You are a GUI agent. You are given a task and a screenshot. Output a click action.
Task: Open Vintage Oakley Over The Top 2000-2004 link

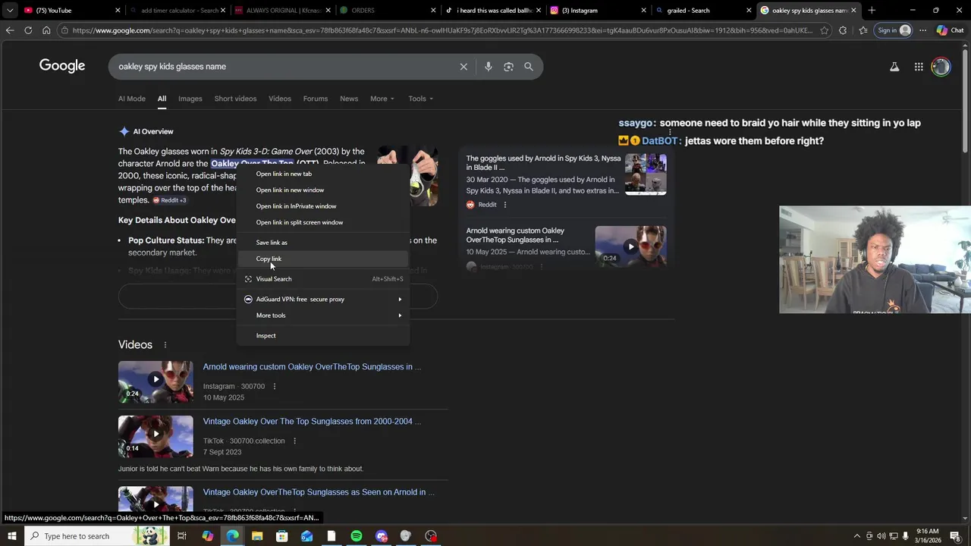coord(312,422)
